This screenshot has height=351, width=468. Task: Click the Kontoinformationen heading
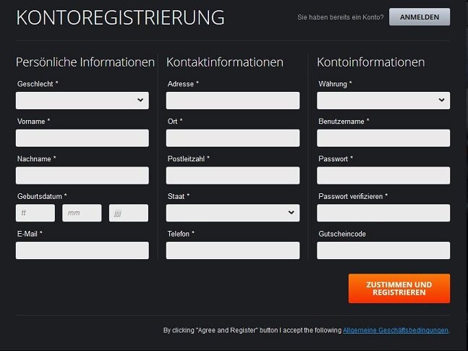tap(370, 62)
